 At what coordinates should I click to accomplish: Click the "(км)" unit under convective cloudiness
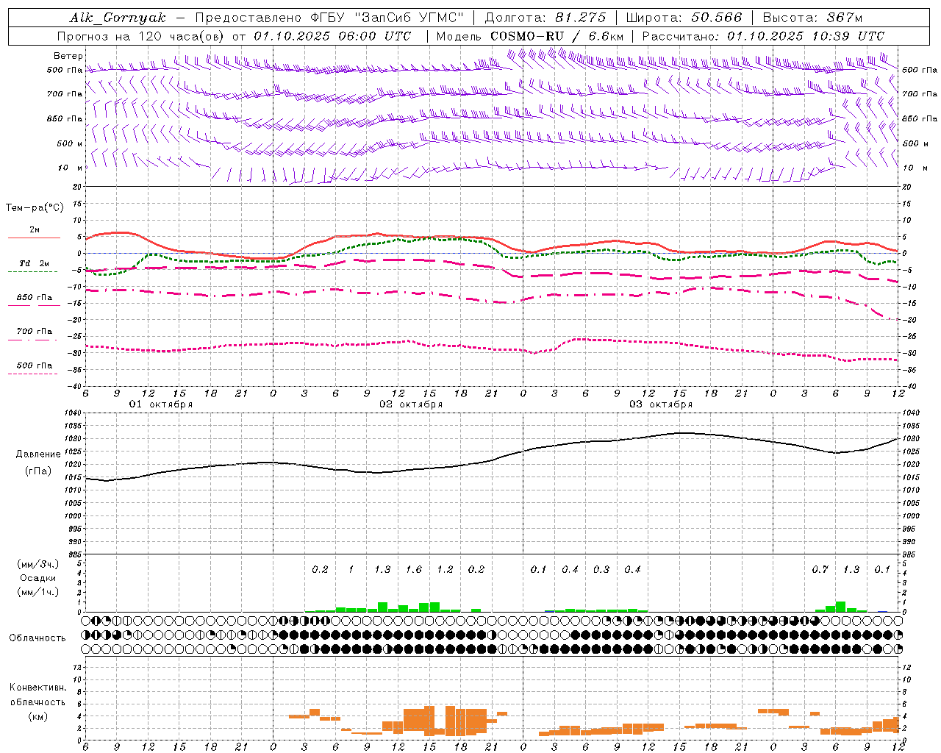[37, 716]
